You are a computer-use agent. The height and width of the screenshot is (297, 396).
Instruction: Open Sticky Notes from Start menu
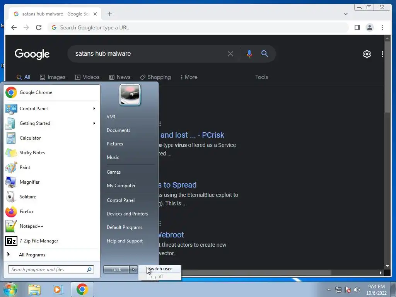[x=52, y=152]
